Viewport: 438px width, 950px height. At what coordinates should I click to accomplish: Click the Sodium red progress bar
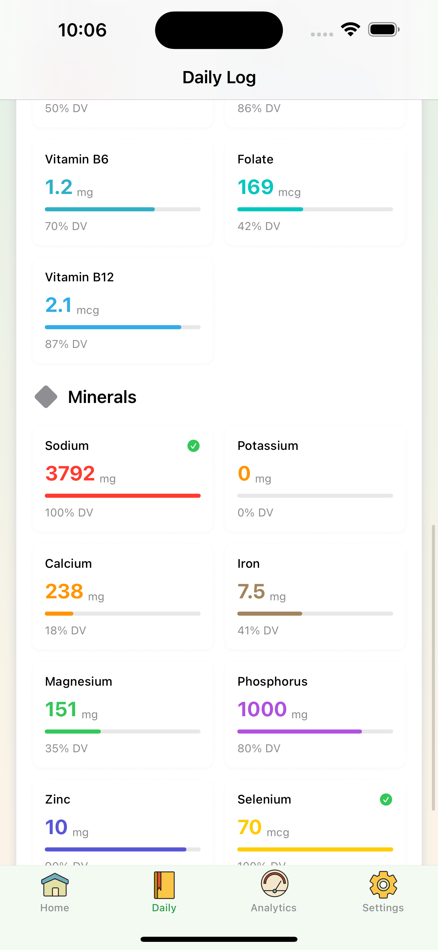click(123, 496)
